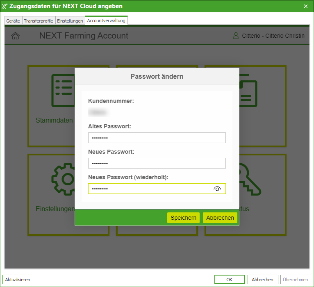Select the Accountverwaltung tab
Screen dimensions: 314x287
[106, 20]
